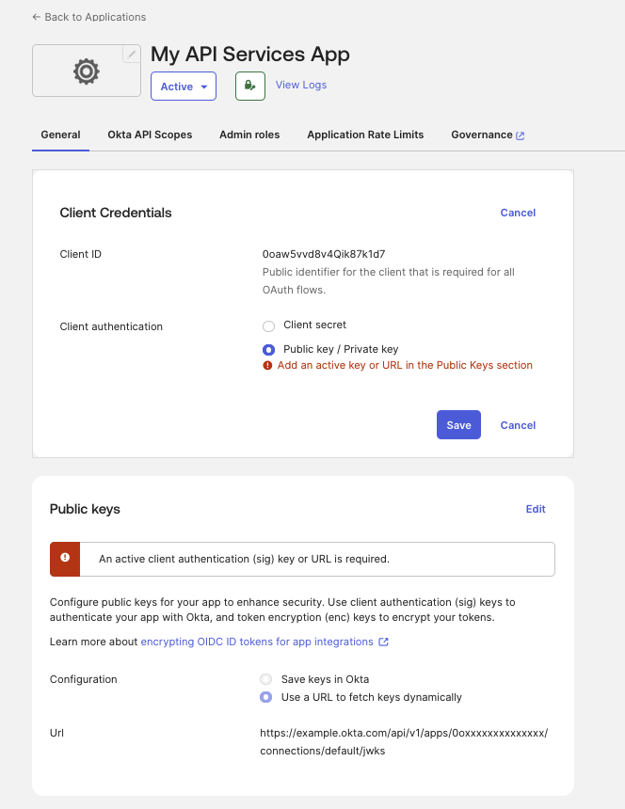Click the Client ID value 0oaw5vvd8v4Qik87k1d7
The height and width of the screenshot is (809, 625).
tap(324, 254)
